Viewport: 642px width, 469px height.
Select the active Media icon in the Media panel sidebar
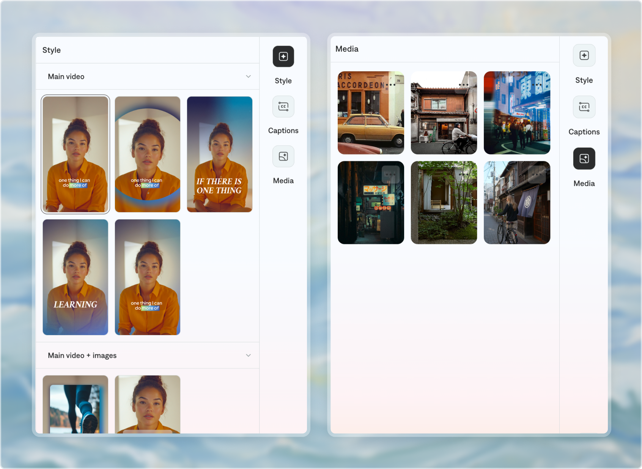(x=584, y=159)
